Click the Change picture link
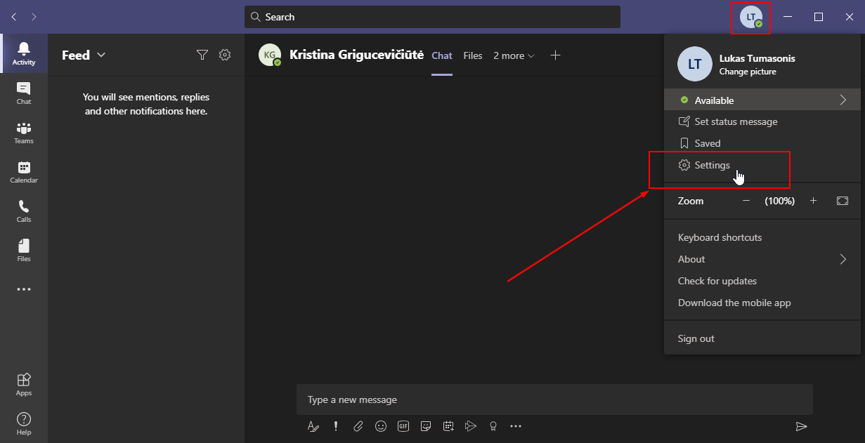Viewport: 865px width, 443px height. point(748,72)
